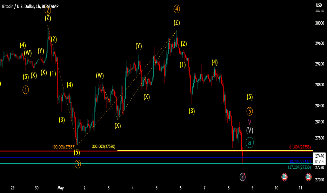Click date 6 on the time axis

(180, 188)
